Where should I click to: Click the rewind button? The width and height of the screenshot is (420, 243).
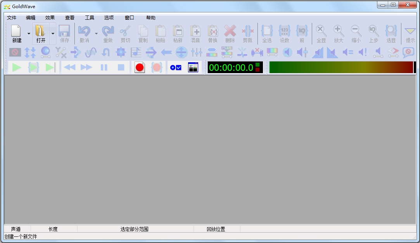pos(69,67)
